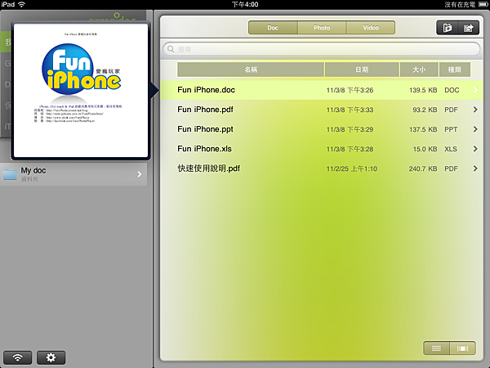Click the 240.7 KB size cell
The width and height of the screenshot is (490, 368).
423,168
